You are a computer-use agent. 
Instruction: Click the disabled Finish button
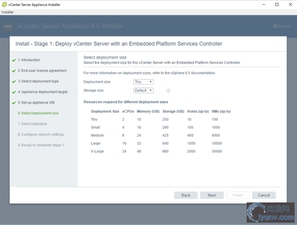click(x=238, y=195)
